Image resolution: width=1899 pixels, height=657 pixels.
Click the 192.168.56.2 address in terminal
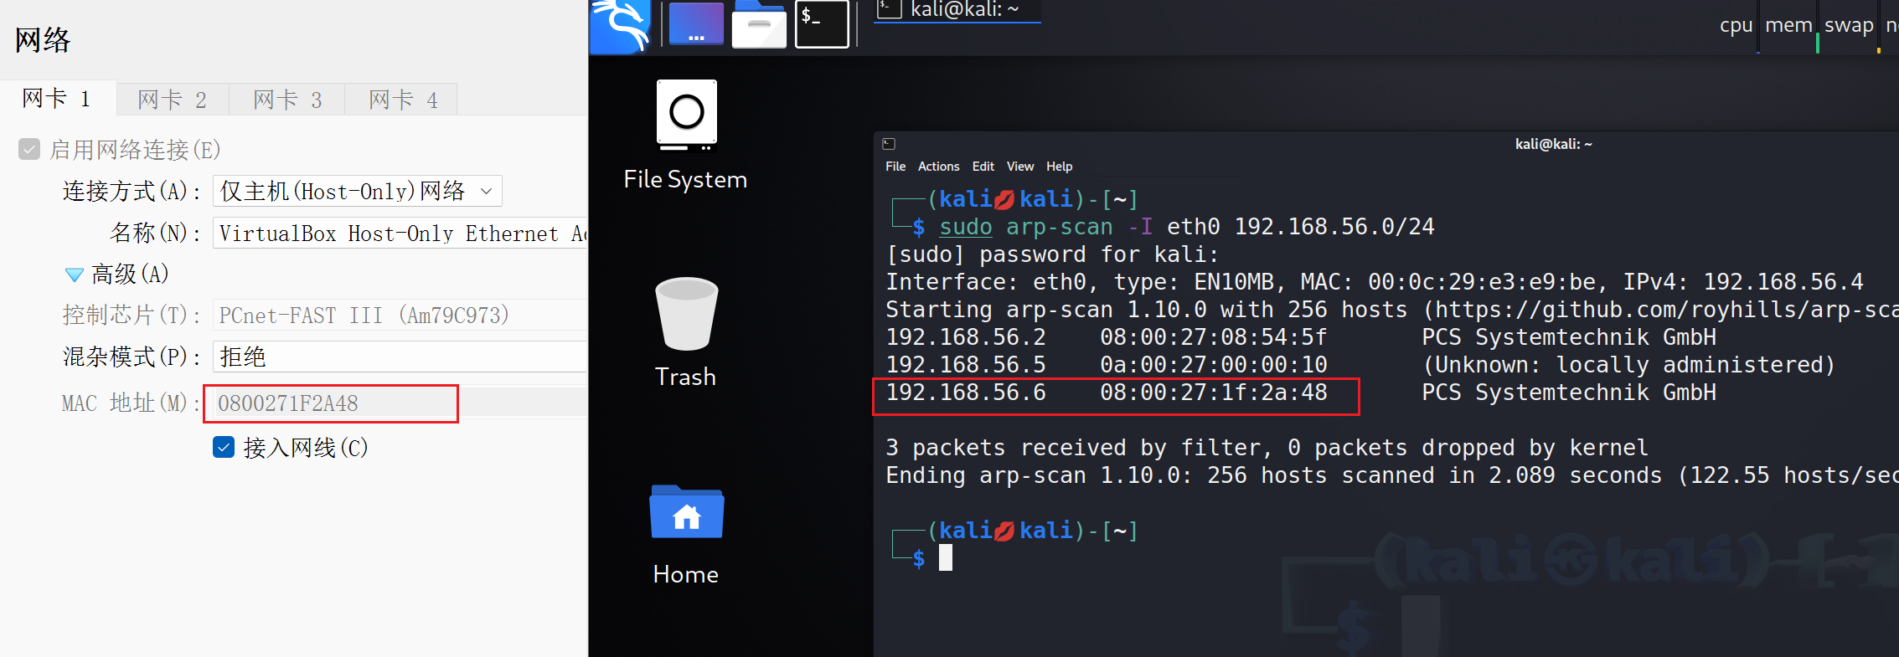pos(966,337)
